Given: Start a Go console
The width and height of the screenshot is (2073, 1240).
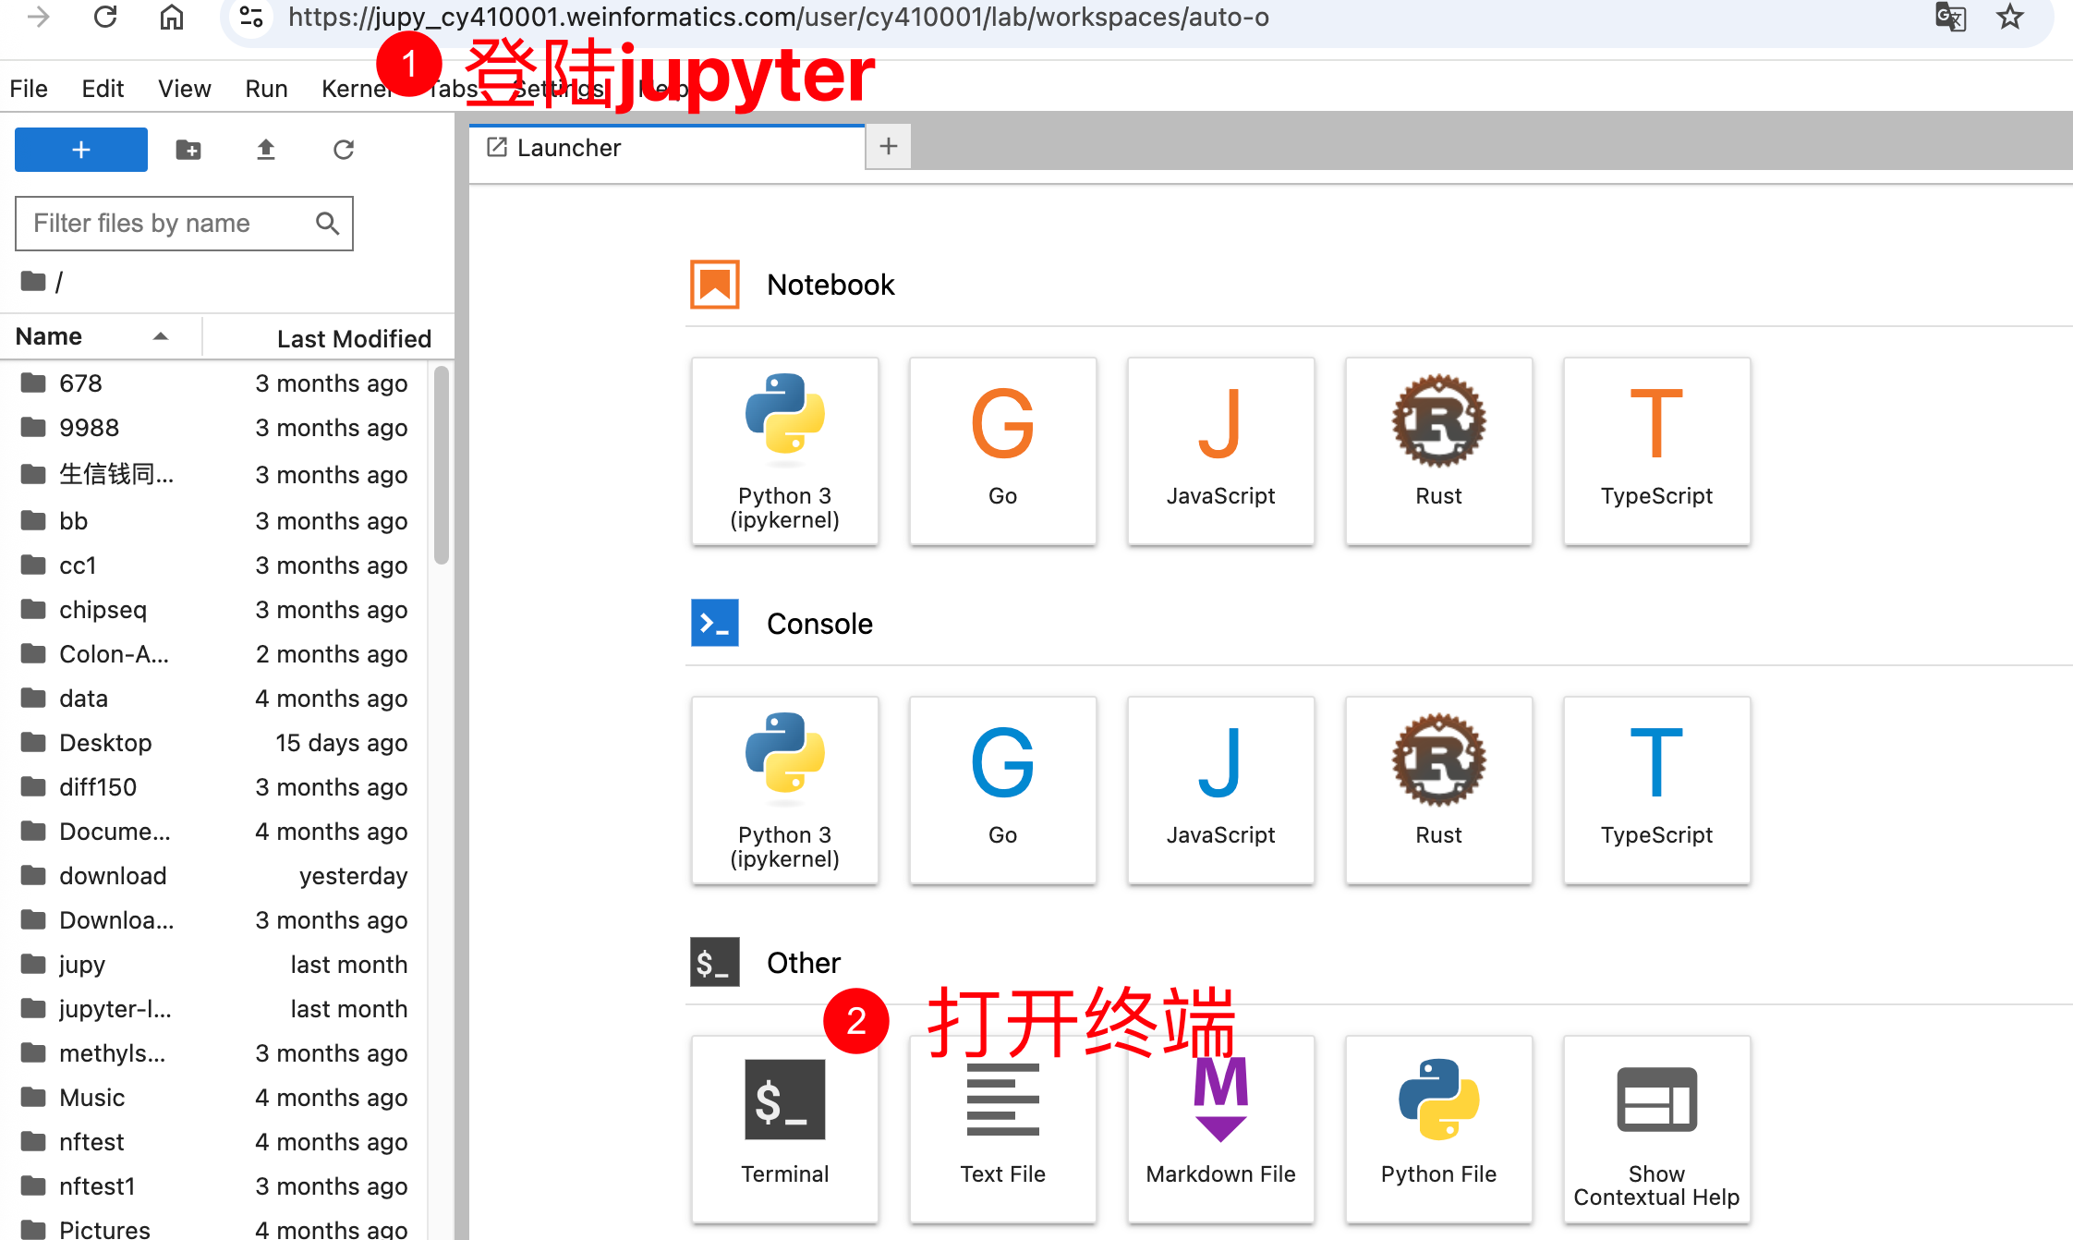Looking at the screenshot, I should tap(1002, 790).
